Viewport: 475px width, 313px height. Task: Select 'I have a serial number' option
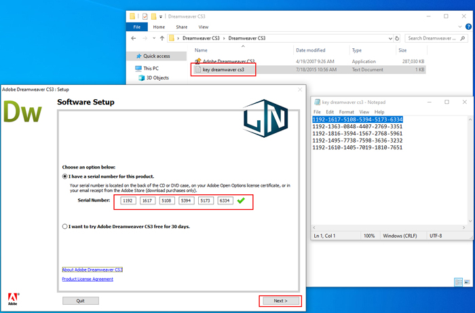pos(64,177)
